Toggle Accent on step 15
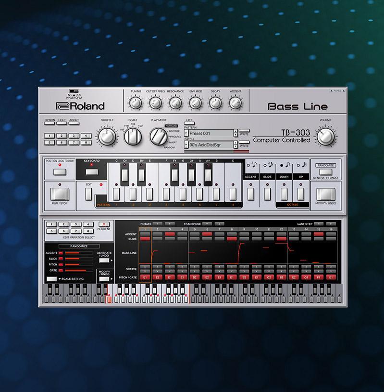The image size is (384, 392). click(319, 234)
